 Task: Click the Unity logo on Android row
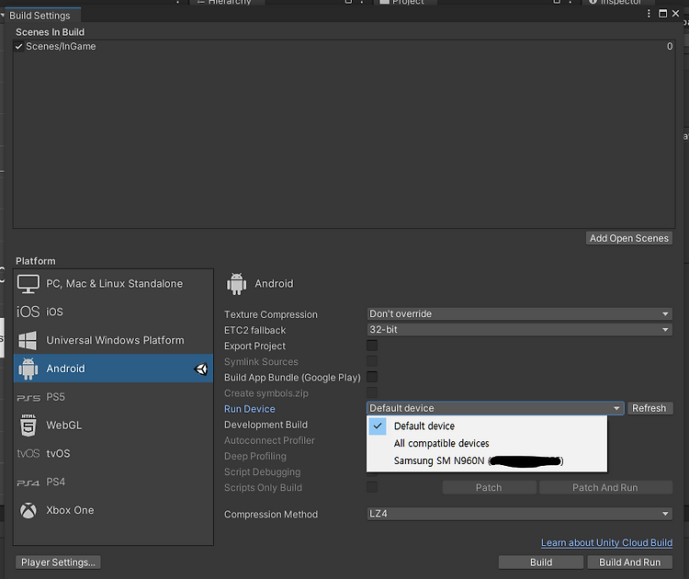(x=201, y=369)
